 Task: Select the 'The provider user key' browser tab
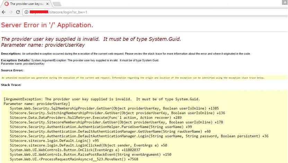coord(27,4)
